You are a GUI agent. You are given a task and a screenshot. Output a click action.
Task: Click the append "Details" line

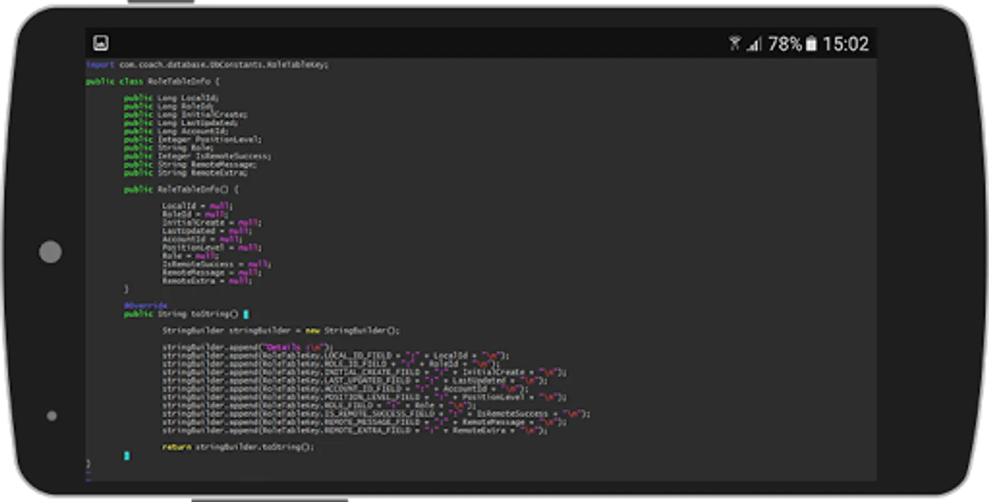(x=247, y=347)
